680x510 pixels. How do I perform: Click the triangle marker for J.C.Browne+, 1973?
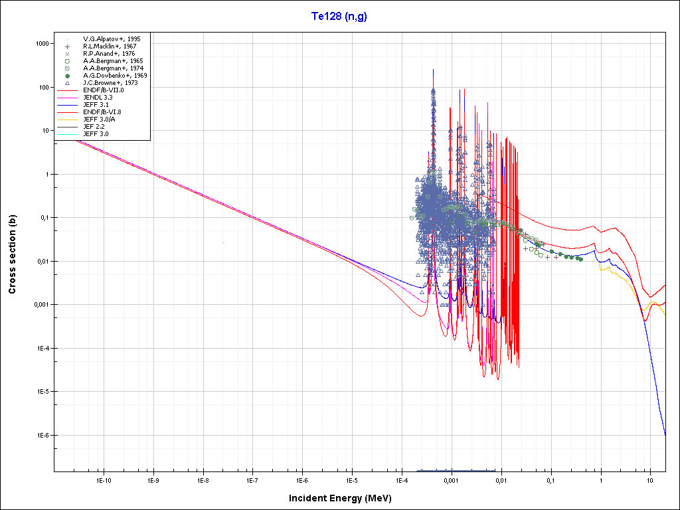[68, 83]
